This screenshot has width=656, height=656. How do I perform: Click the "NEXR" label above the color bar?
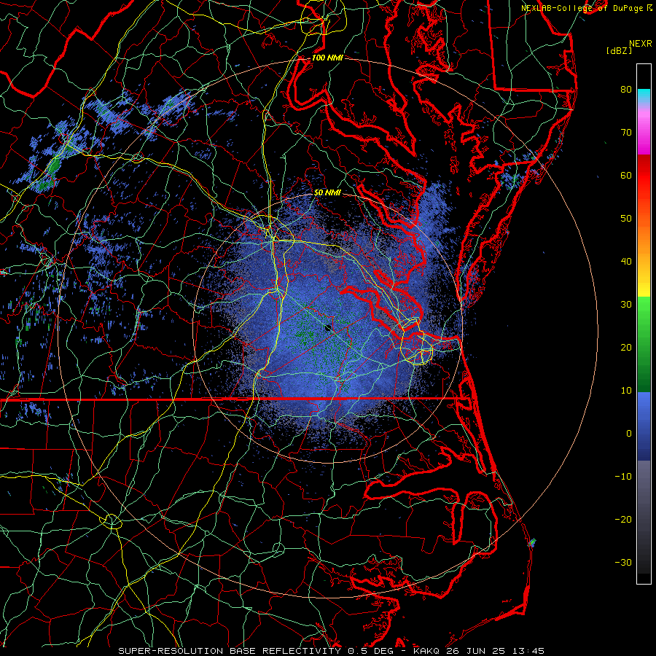[x=641, y=44]
